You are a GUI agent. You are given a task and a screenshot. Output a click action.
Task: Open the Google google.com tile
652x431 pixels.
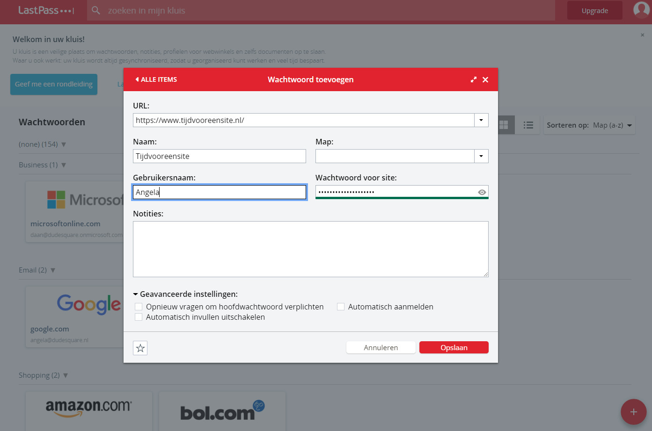pyautogui.click(x=75, y=317)
